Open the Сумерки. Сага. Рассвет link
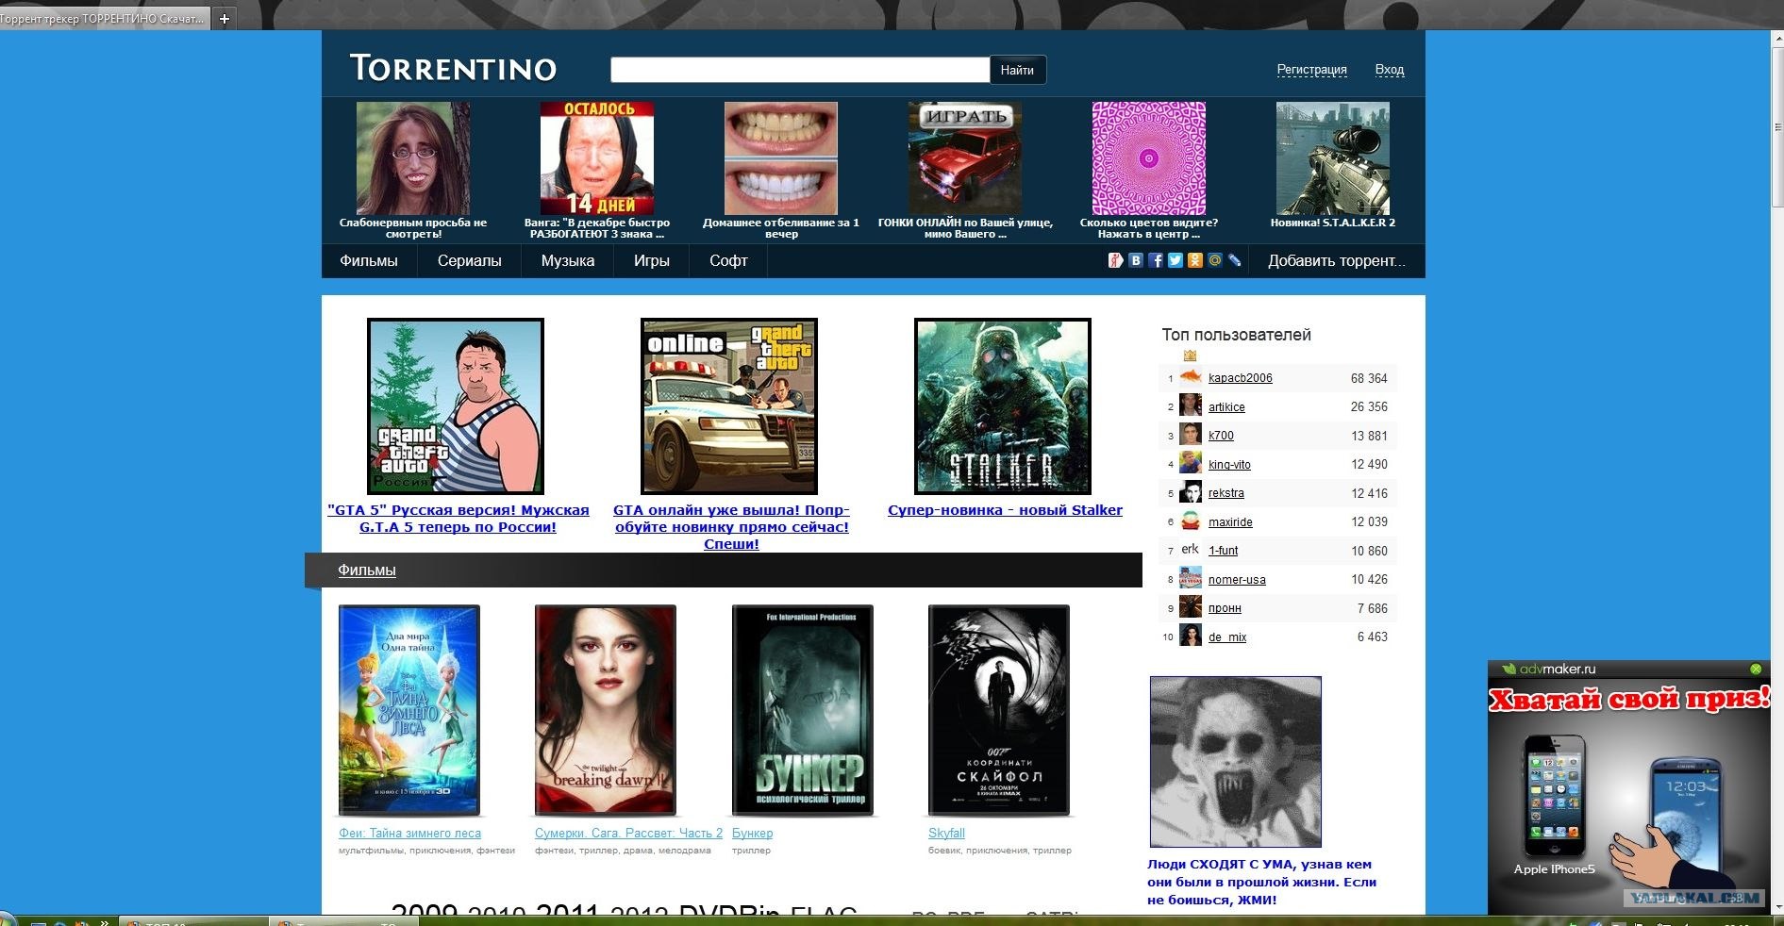 point(628,834)
